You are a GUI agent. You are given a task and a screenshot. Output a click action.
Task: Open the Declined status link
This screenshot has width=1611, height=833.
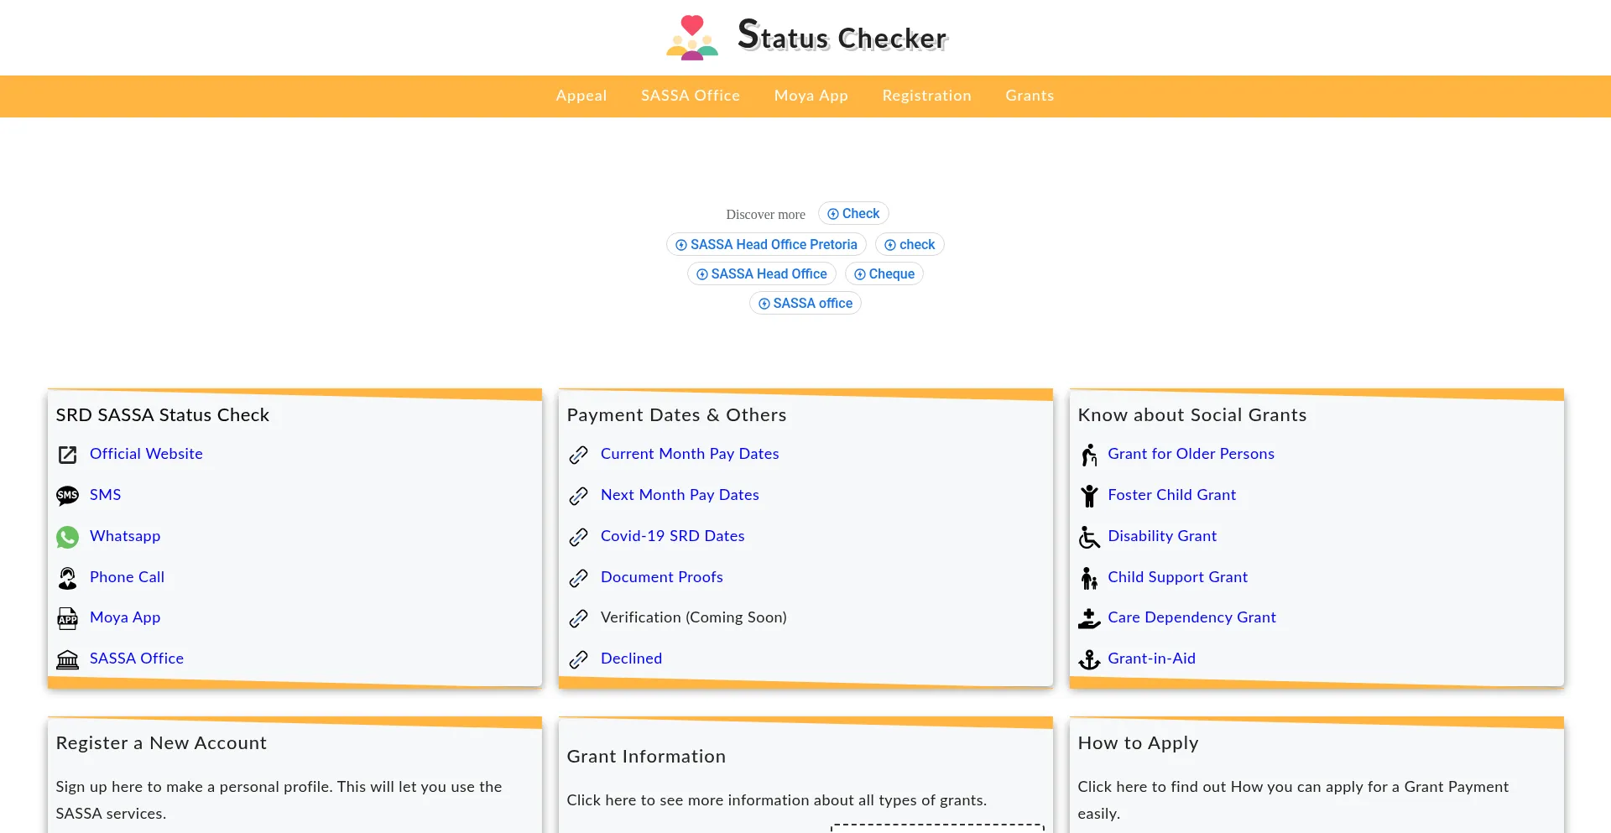(x=631, y=659)
